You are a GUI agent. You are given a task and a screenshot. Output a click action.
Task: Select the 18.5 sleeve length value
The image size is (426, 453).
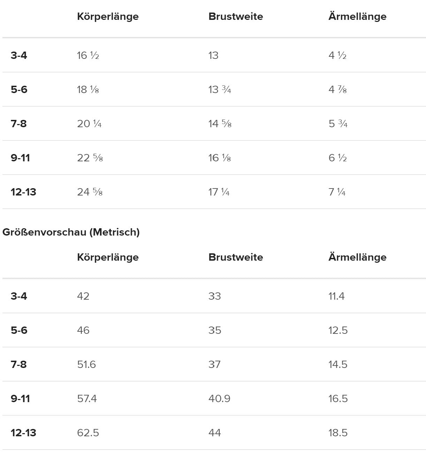[338, 433]
